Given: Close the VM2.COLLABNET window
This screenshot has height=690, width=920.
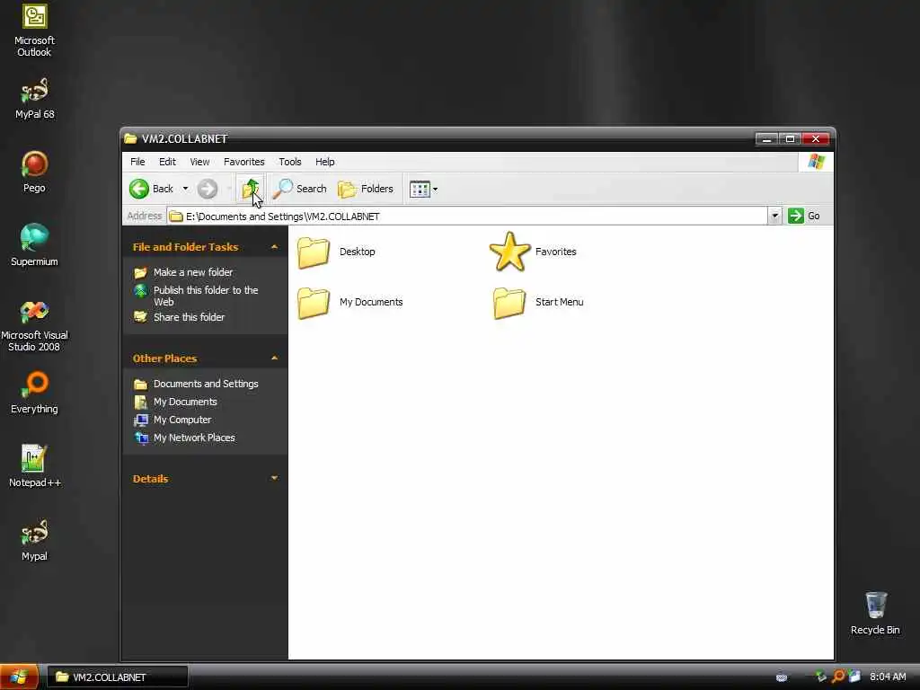Looking at the screenshot, I should coord(816,139).
